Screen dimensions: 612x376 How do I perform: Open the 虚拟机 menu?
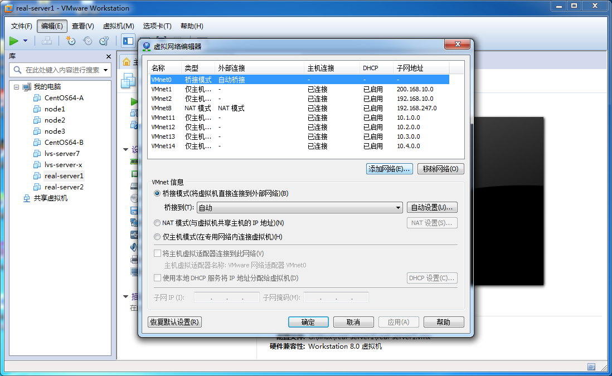[118, 26]
